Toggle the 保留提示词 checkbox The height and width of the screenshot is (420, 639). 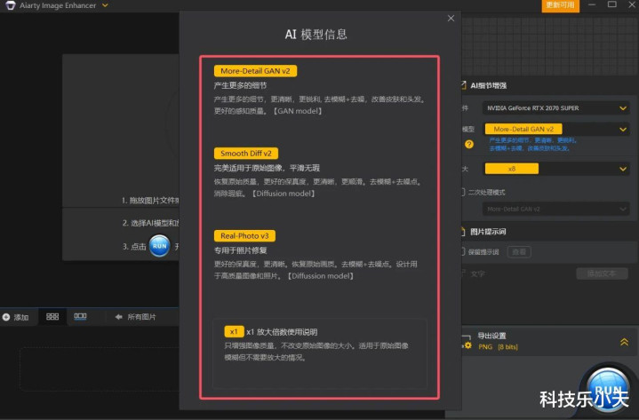(463, 251)
